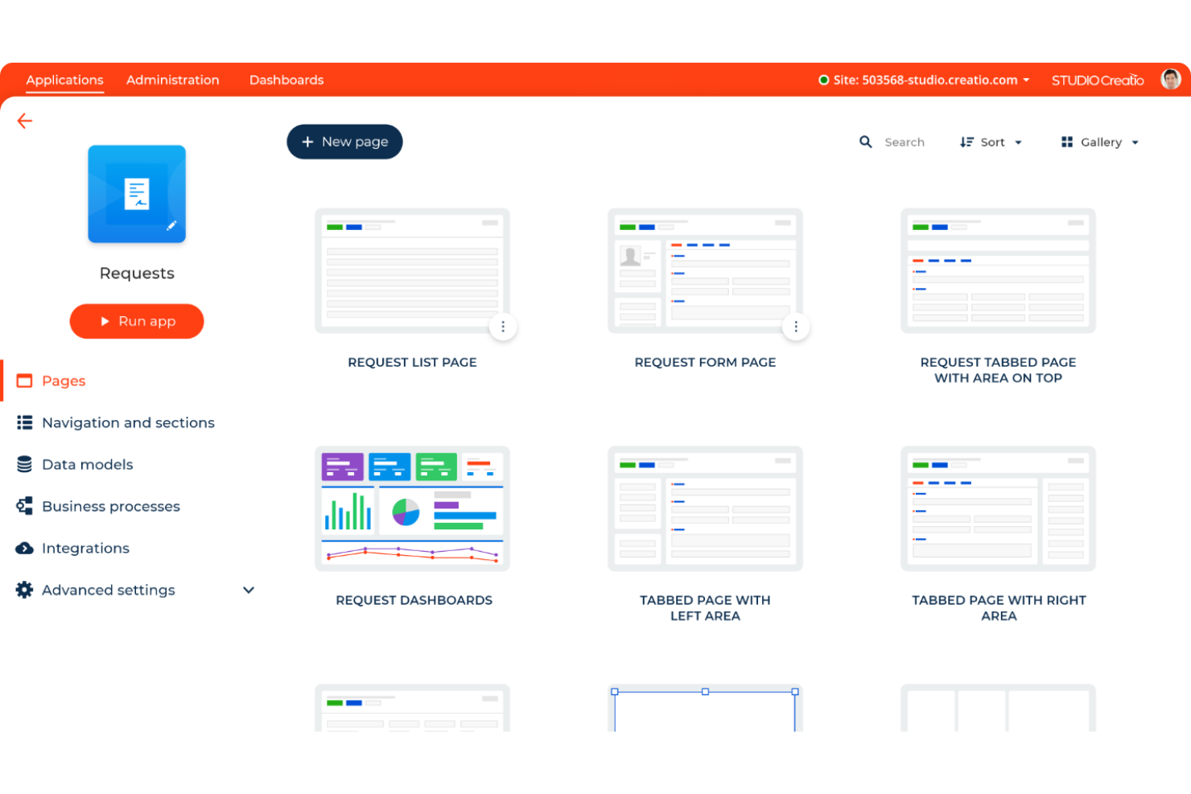Click the green site status indicator

click(822, 80)
